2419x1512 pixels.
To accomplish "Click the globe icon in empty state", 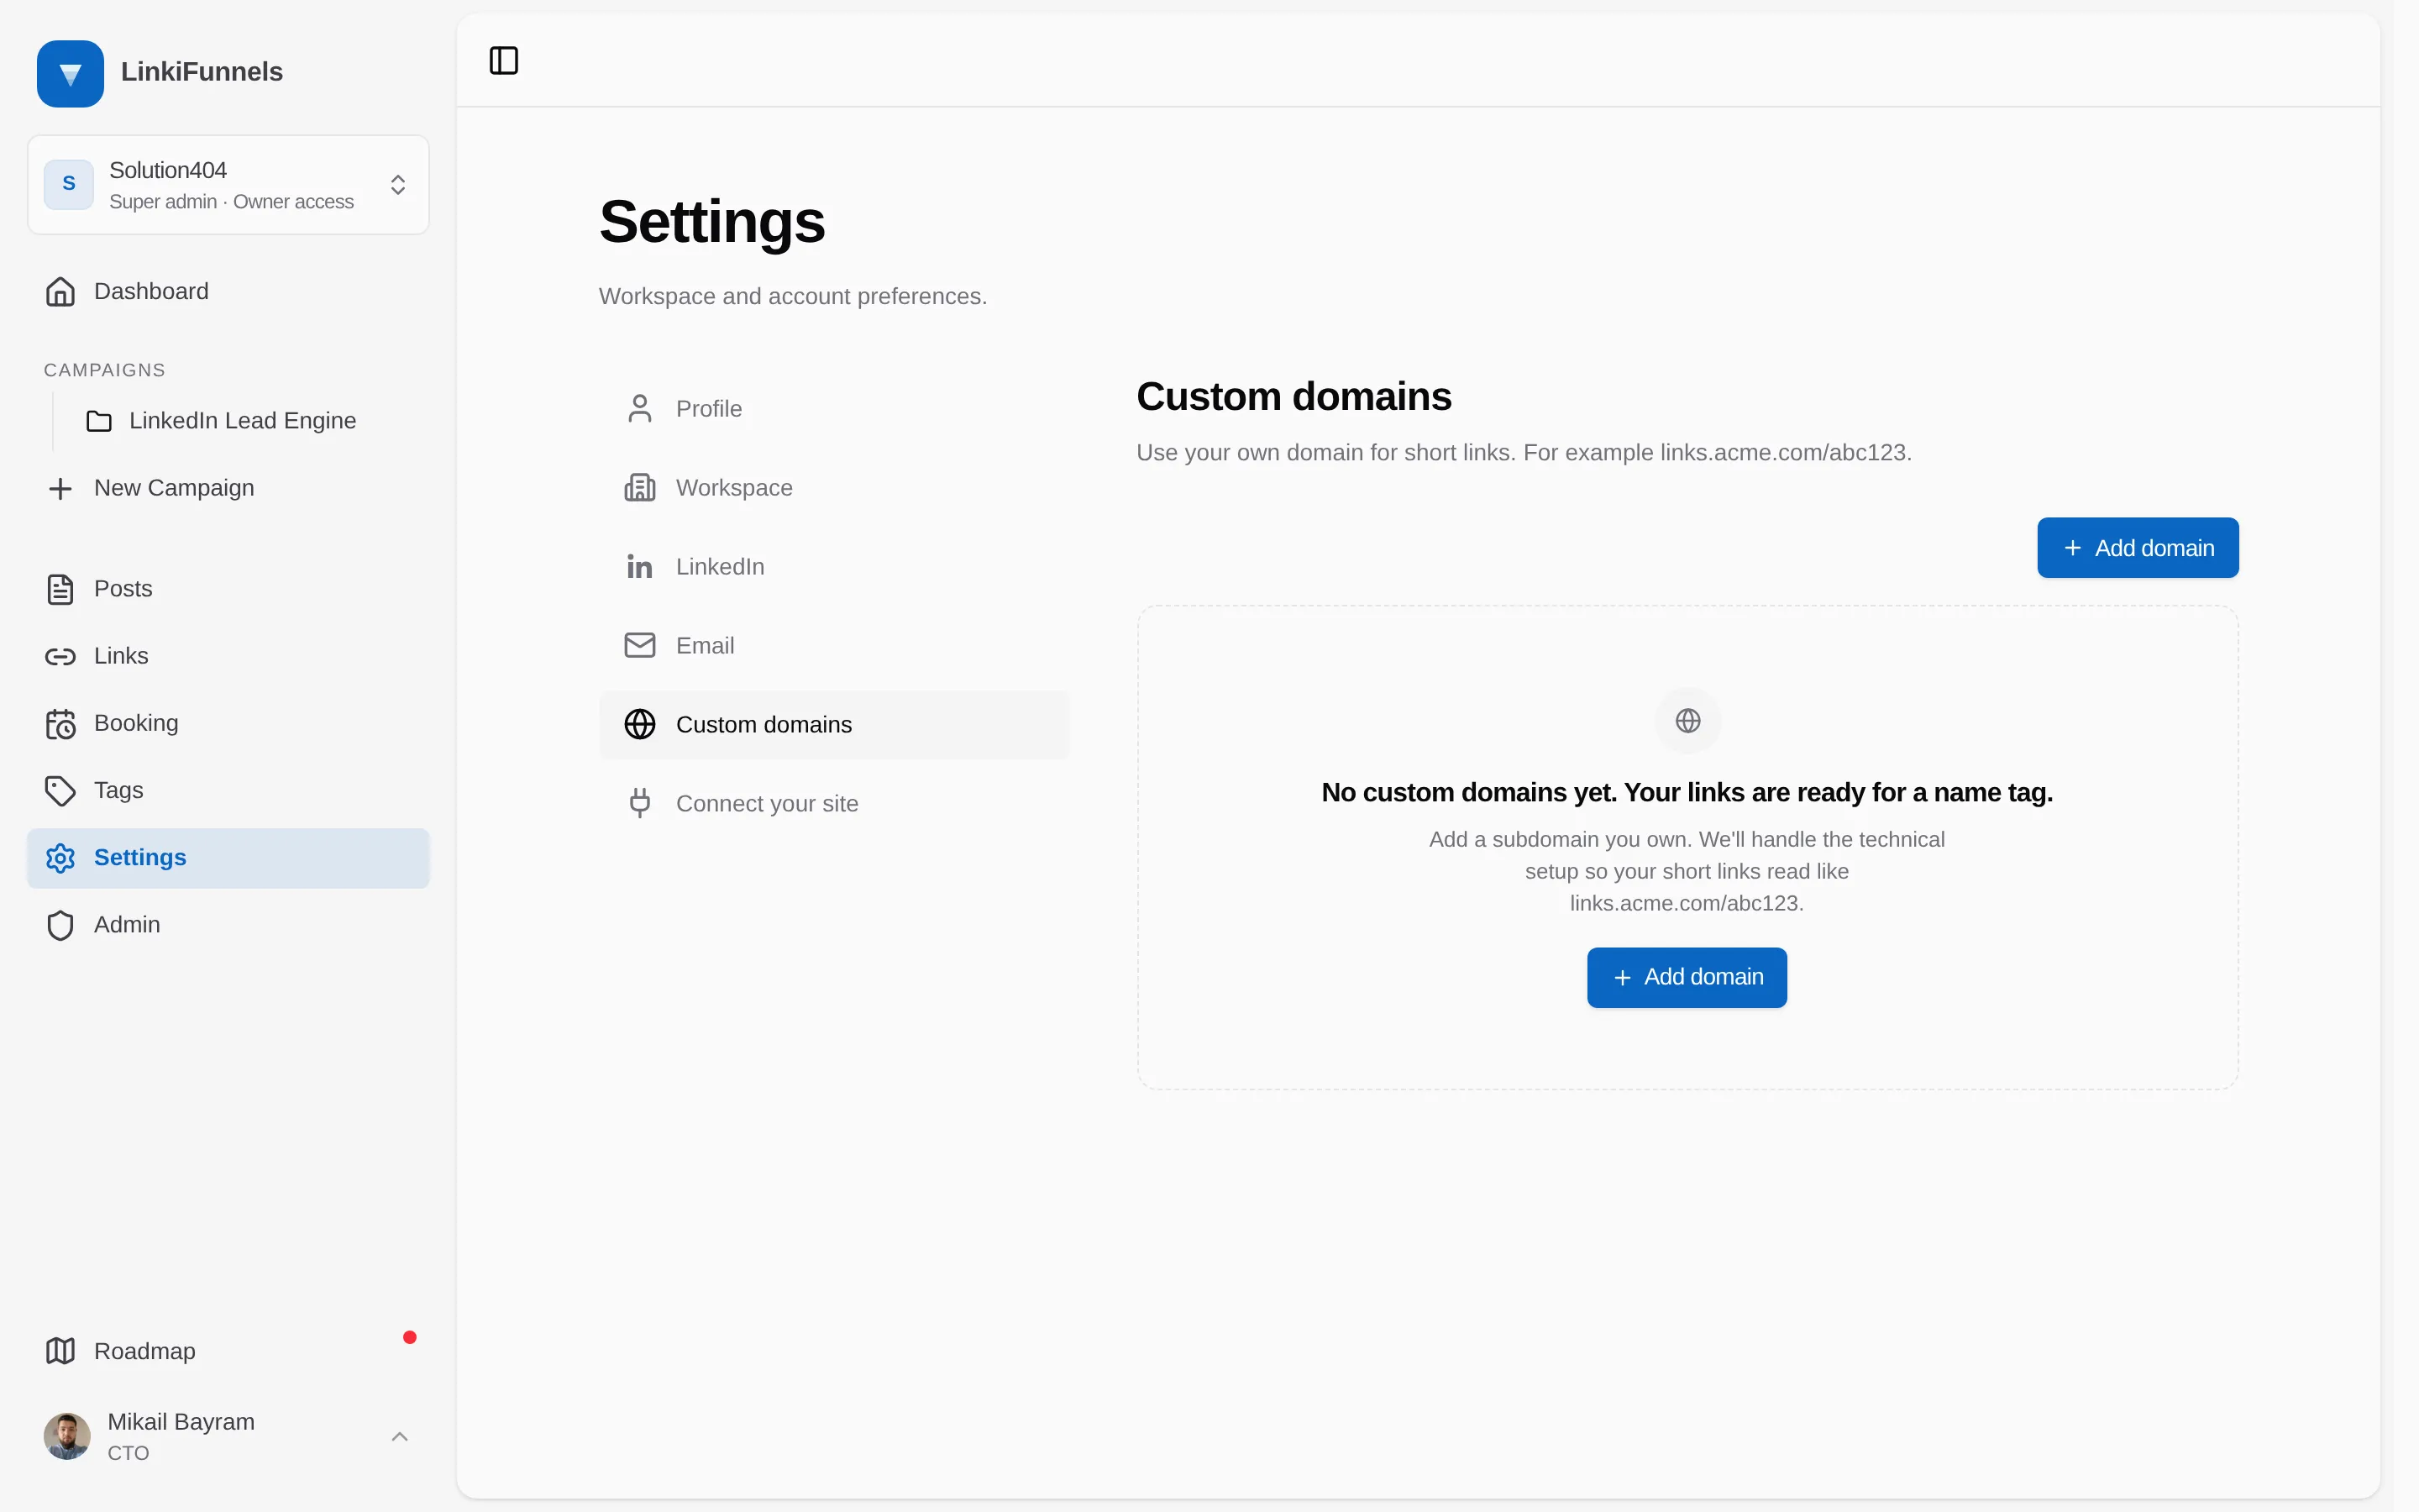I will click(1687, 720).
